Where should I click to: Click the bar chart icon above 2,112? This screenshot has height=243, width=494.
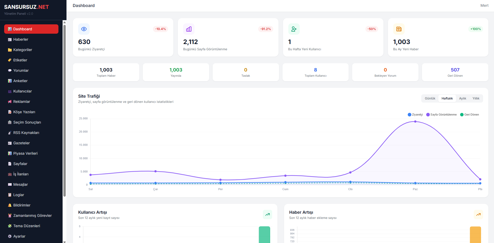(x=189, y=29)
